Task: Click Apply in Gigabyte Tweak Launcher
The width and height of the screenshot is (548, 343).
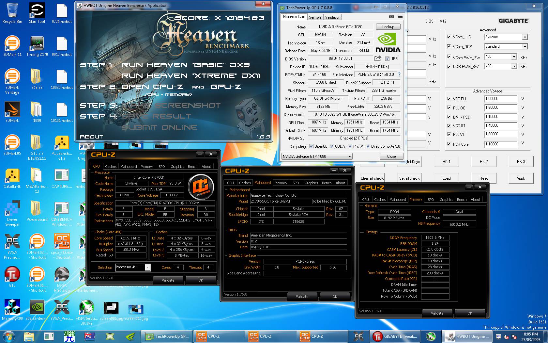Action: (x=521, y=178)
